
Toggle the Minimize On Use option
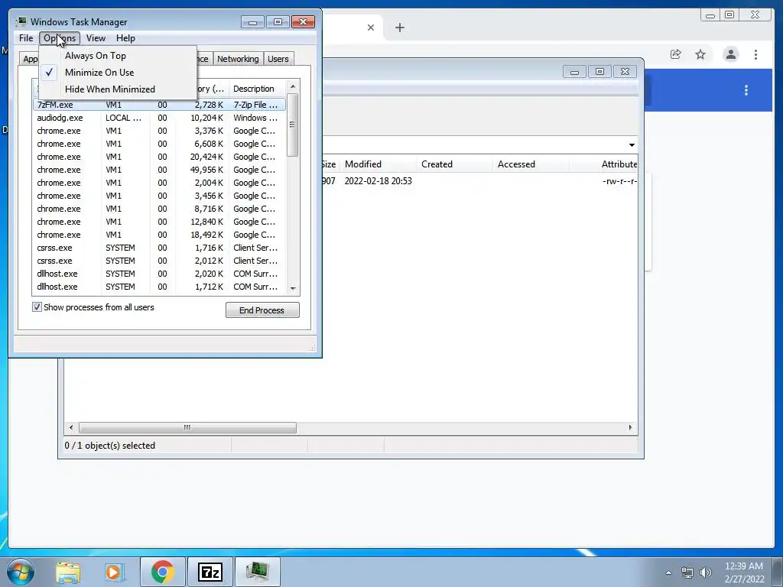tap(118, 73)
